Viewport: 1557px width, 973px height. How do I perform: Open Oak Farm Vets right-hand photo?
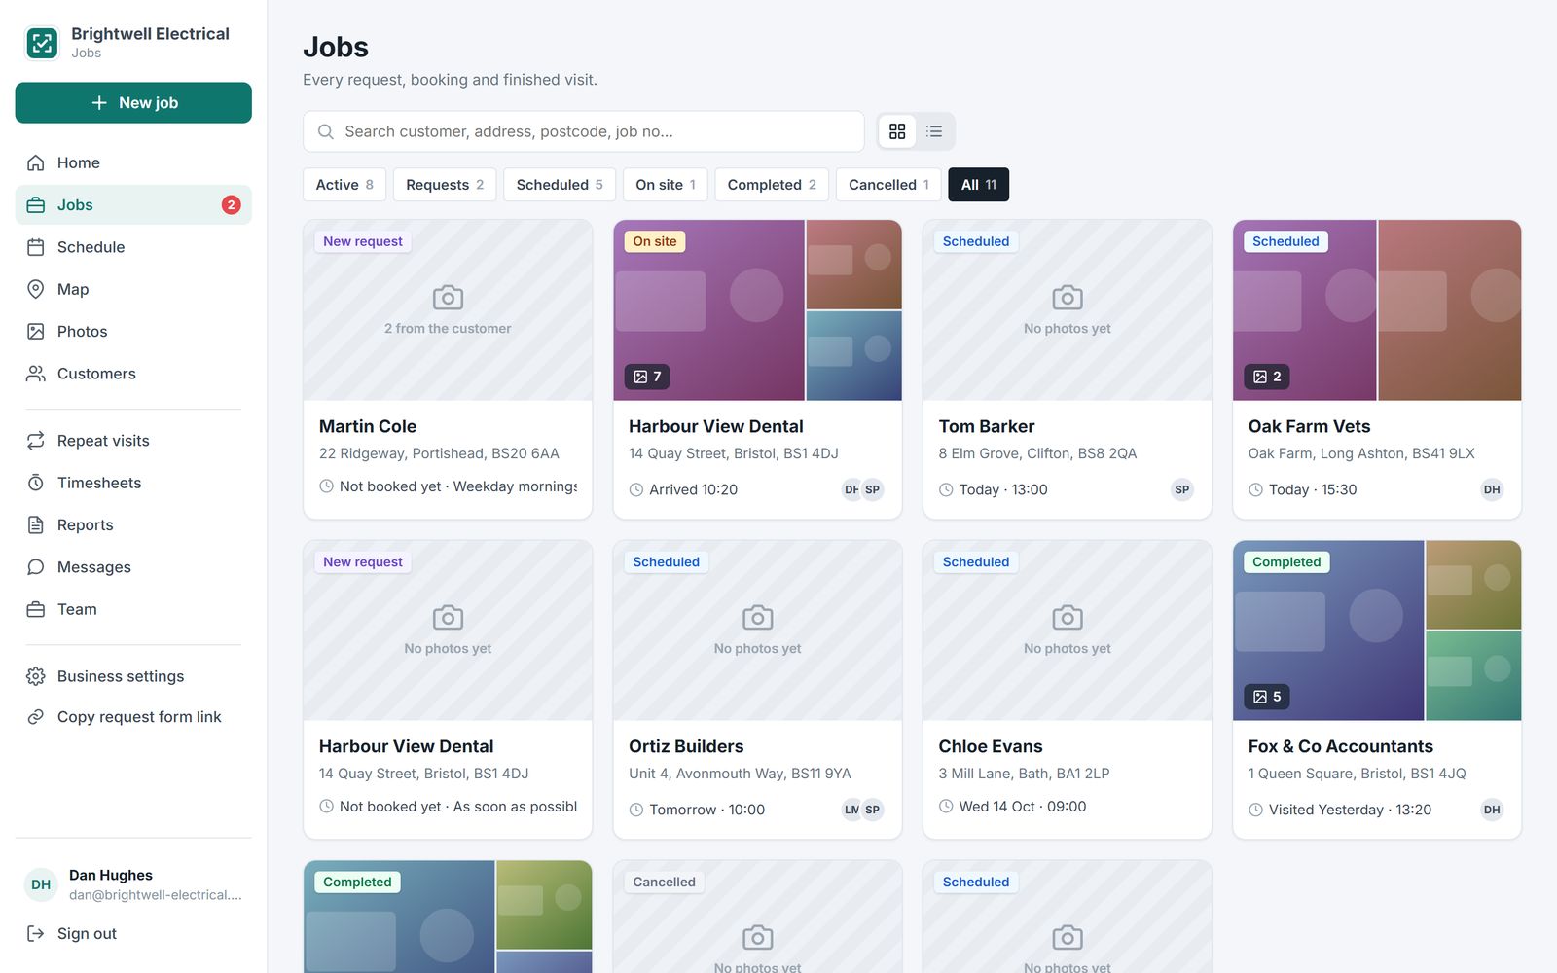[x=1450, y=310]
